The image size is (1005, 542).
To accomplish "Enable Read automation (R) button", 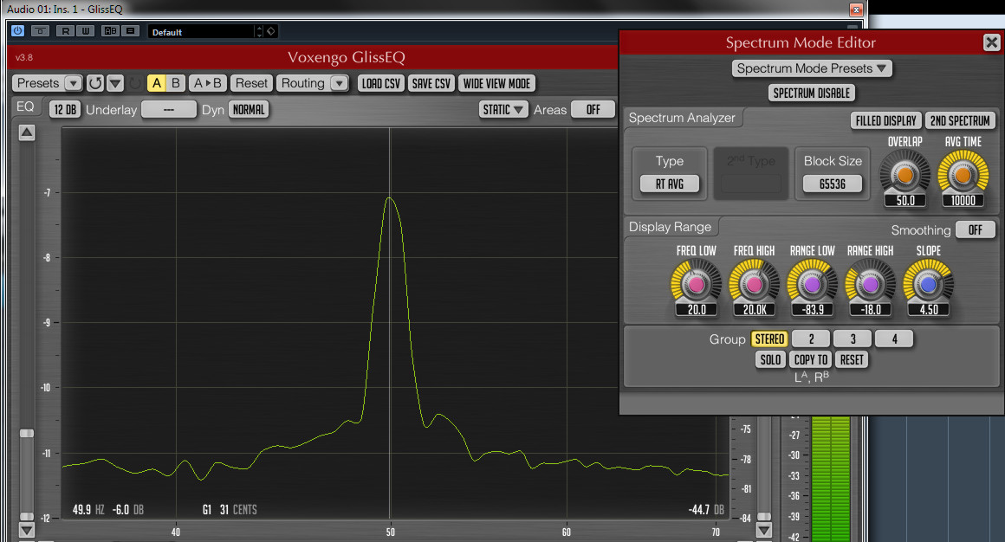I will pyautogui.click(x=65, y=31).
